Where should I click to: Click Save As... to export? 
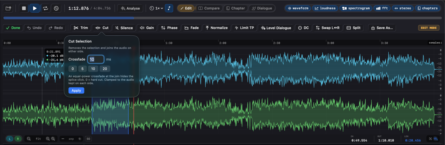pyautogui.click(x=382, y=28)
